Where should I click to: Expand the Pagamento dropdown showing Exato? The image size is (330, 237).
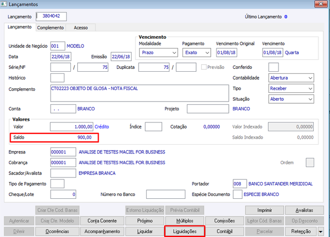click(197, 53)
